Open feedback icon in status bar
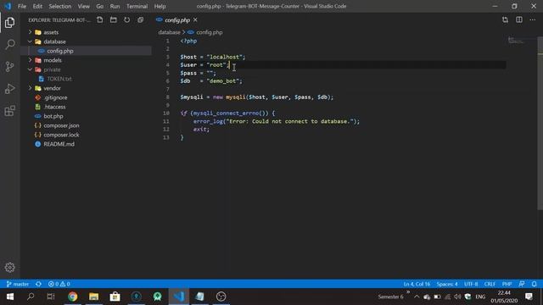 pos(522,284)
